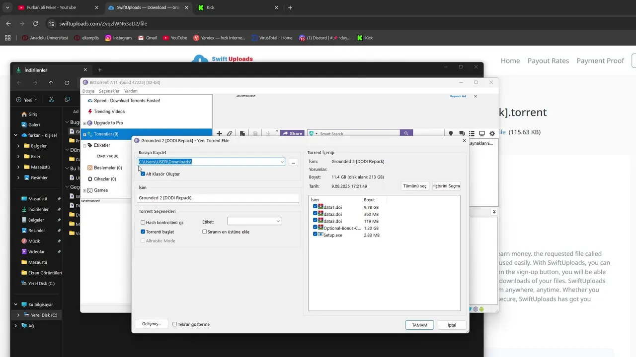
Task: Click the Gelişmiş... button
Action: coord(152,324)
